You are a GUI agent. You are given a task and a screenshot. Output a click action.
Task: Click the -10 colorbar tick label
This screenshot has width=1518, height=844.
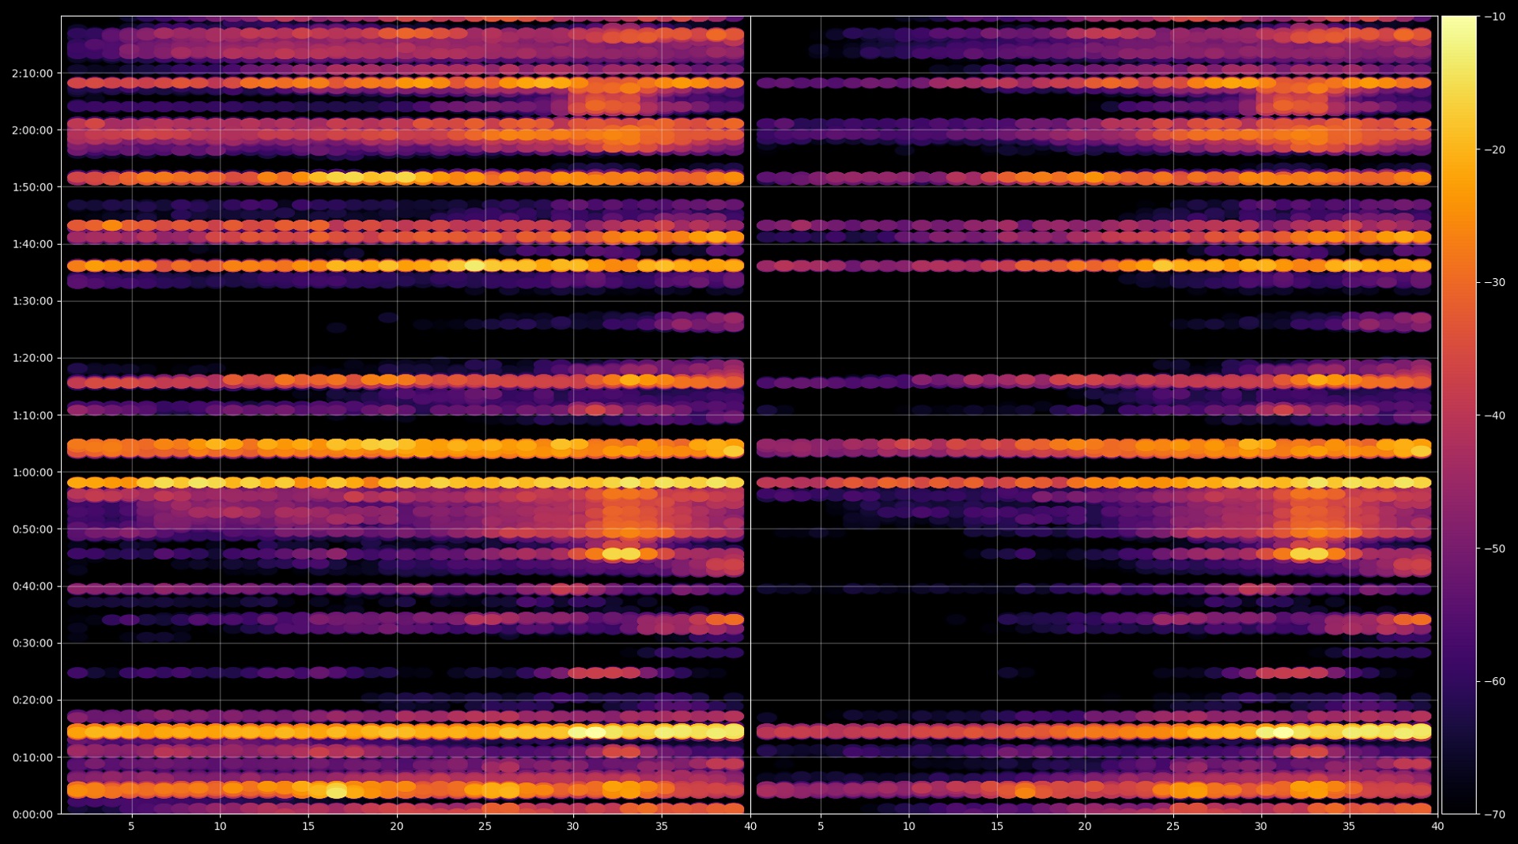pyautogui.click(x=1494, y=17)
